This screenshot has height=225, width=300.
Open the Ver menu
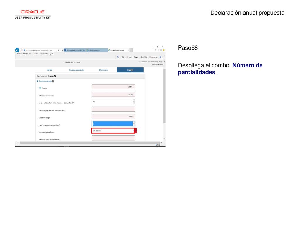[x=30, y=54]
